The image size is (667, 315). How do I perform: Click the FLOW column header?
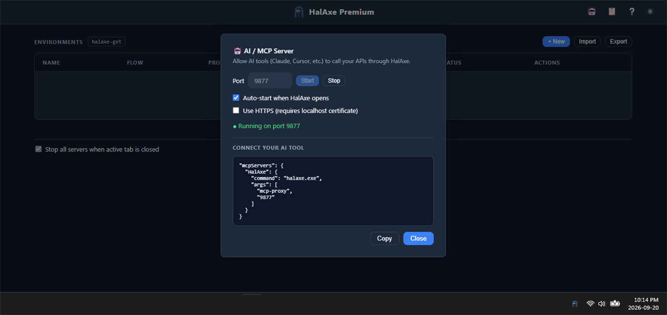click(x=135, y=63)
